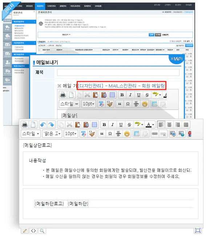Follow the [디자인관리] - MAIL스킨관리 link
206x236 pixels.
point(121,86)
